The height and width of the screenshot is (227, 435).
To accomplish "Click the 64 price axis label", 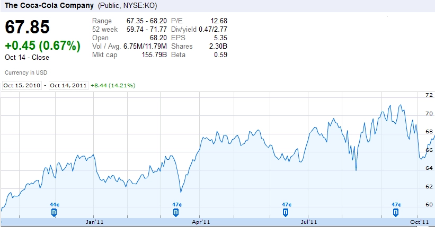I will [429, 168].
